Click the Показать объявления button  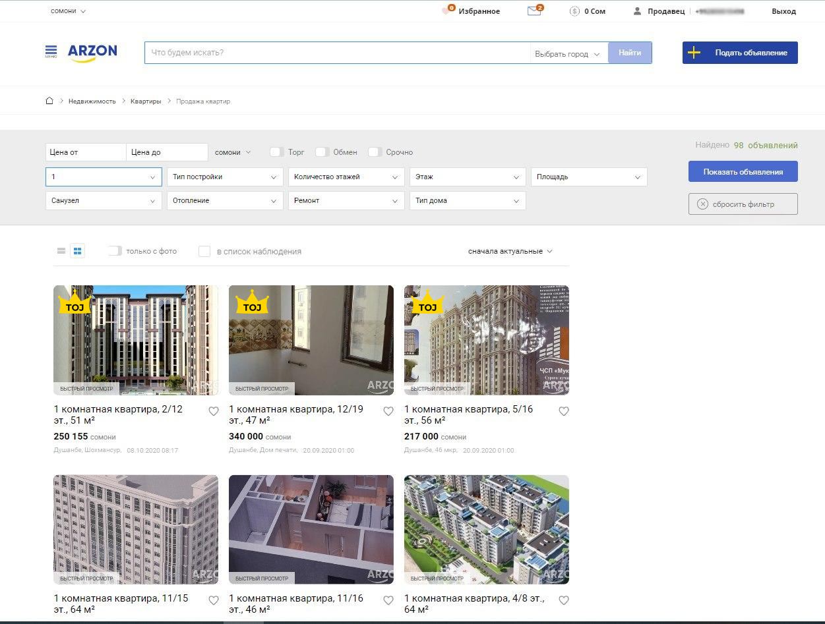[743, 172]
